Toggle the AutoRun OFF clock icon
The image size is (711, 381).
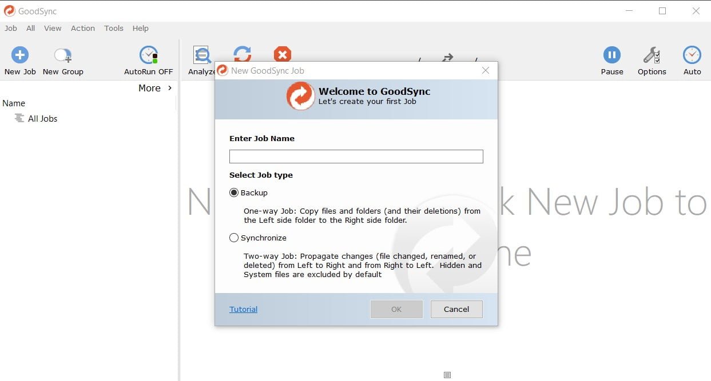coord(149,55)
